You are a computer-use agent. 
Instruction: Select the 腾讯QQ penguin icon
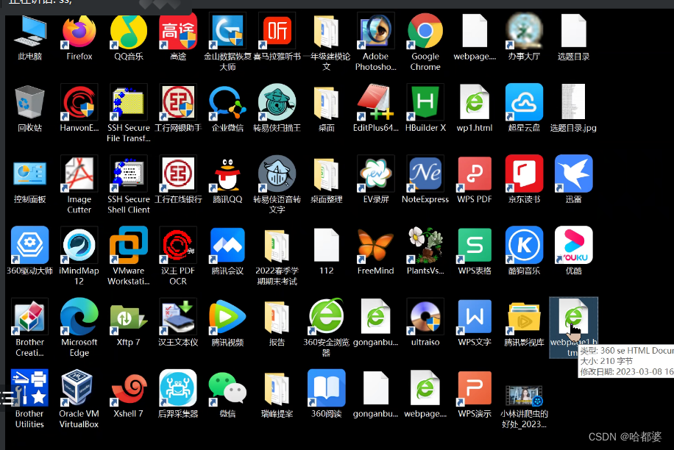[x=227, y=174]
